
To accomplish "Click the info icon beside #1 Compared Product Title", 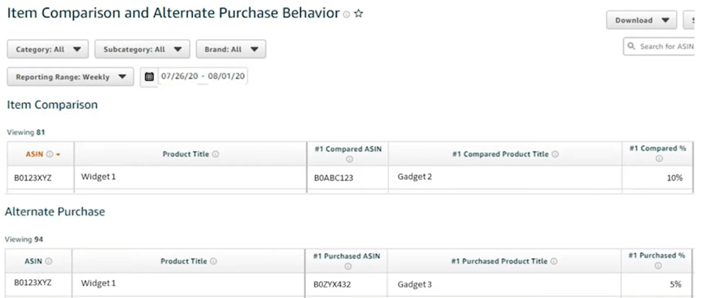I will click(x=555, y=154).
